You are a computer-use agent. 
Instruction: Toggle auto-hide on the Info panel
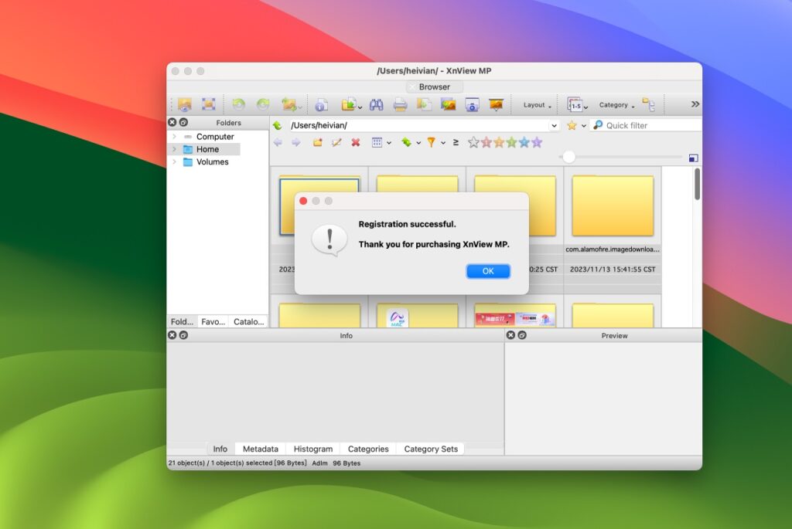(182, 335)
